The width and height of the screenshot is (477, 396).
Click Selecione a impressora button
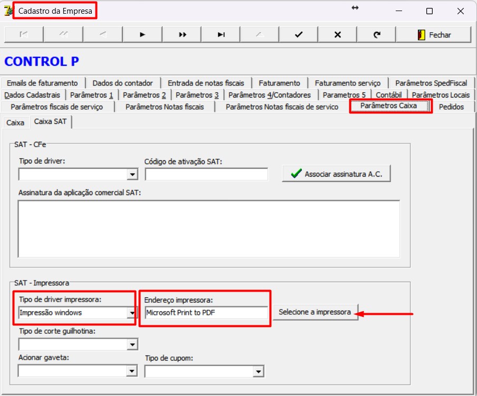[x=315, y=312]
